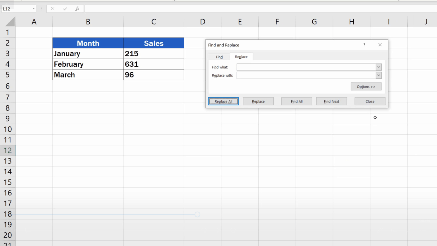437x246 pixels.
Task: Switch to the Find tab
Action: tap(219, 57)
